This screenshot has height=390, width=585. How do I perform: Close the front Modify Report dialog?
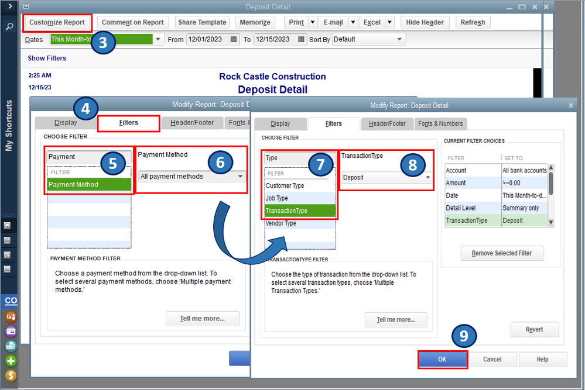point(571,105)
